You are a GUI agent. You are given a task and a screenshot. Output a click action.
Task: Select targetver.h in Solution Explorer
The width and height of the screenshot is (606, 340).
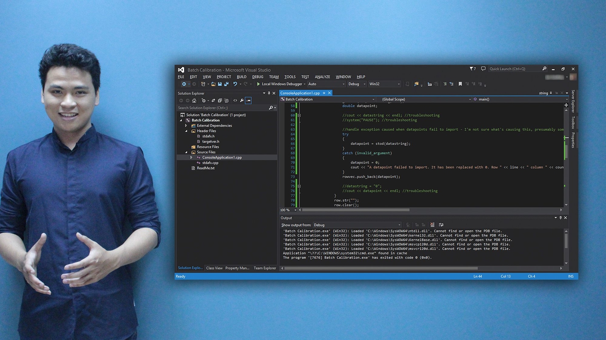[x=211, y=142]
